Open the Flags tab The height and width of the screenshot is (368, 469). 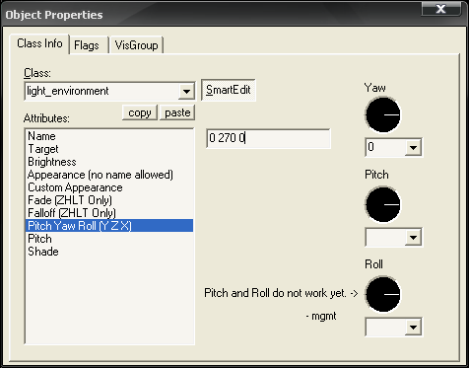click(x=89, y=45)
